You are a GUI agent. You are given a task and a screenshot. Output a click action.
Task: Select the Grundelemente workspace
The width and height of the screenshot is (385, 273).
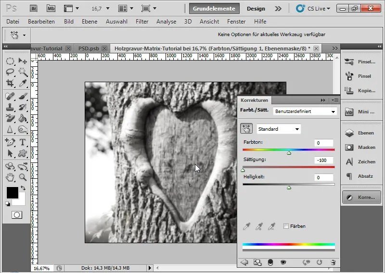[214, 9]
